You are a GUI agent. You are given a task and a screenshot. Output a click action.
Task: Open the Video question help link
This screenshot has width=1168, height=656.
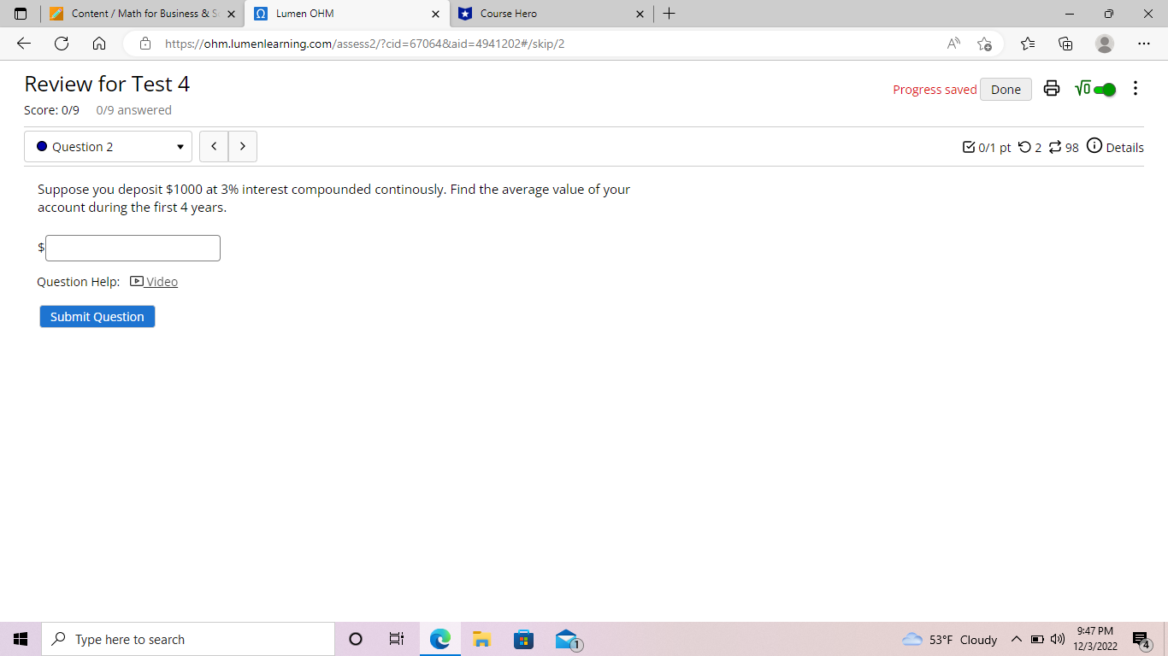pyautogui.click(x=154, y=282)
